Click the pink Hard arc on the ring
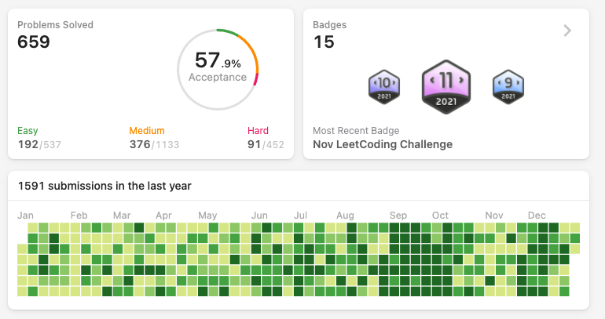The width and height of the screenshot is (605, 319). tap(256, 79)
